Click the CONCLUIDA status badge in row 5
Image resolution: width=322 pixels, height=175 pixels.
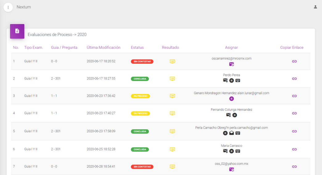[140, 131]
